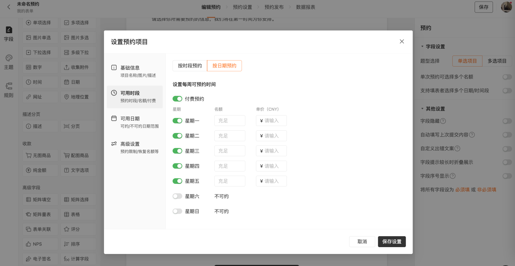Add a 地理位置 field
This screenshot has height=266, width=515.
coord(78,97)
